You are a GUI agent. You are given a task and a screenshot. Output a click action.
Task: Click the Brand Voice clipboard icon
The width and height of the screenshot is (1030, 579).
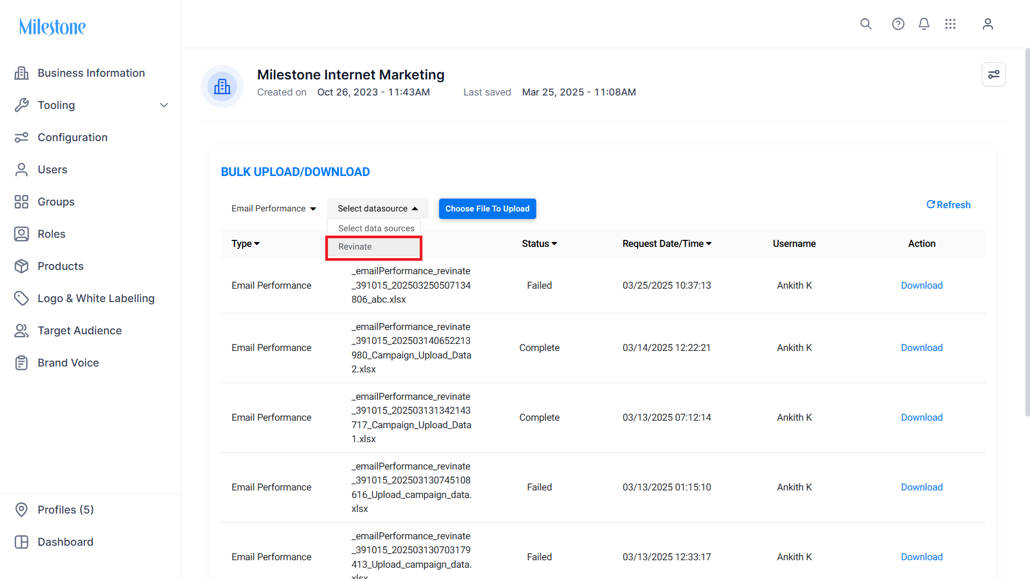point(21,363)
